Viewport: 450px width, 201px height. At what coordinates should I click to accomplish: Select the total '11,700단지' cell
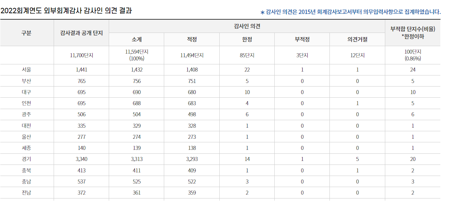point(82,55)
